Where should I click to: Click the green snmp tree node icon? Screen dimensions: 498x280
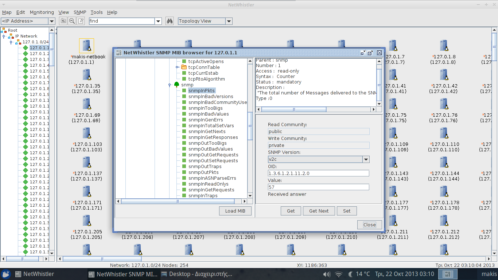[x=176, y=85]
